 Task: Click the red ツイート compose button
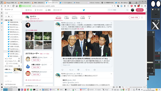(140, 10)
